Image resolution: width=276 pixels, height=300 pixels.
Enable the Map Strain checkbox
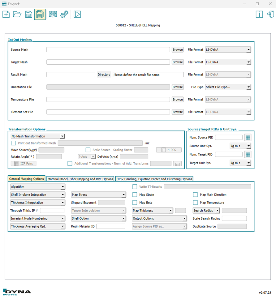click(135, 195)
